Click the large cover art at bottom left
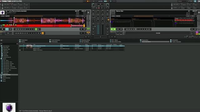The height and width of the screenshot is (112, 200). click(9, 107)
